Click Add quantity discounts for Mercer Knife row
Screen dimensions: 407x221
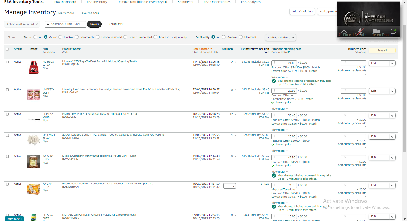click(352, 123)
